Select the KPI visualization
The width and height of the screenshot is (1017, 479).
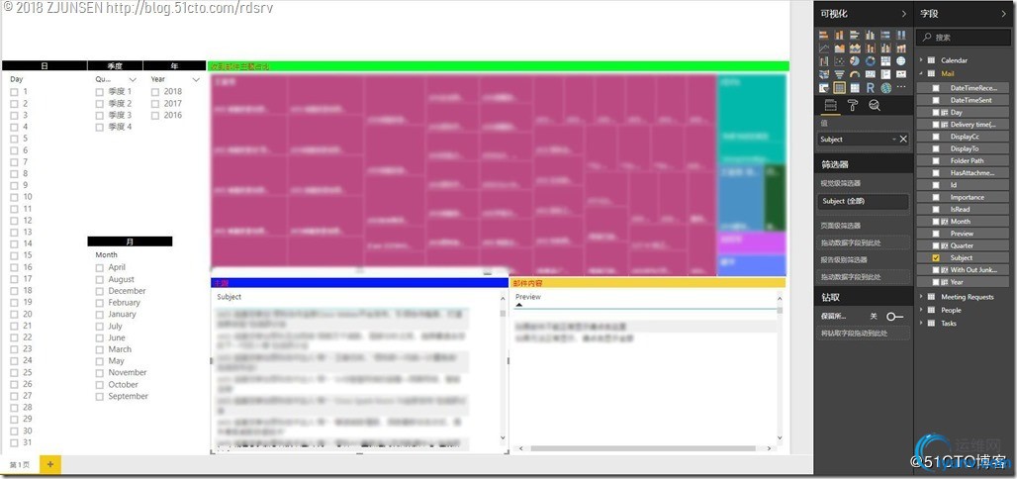pos(901,74)
